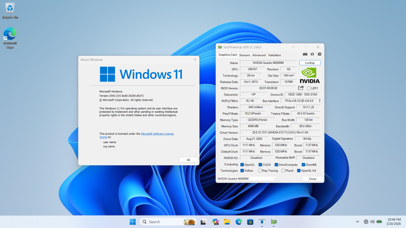Open the Advanced tab
The width and height of the screenshot is (406, 228).
click(x=259, y=55)
